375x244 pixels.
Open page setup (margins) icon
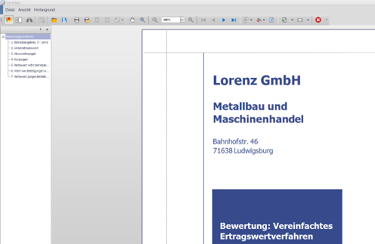click(x=97, y=20)
